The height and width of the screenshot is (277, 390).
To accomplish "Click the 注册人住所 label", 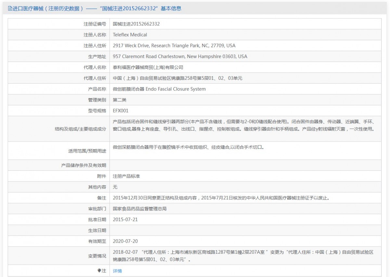I will [95, 46].
